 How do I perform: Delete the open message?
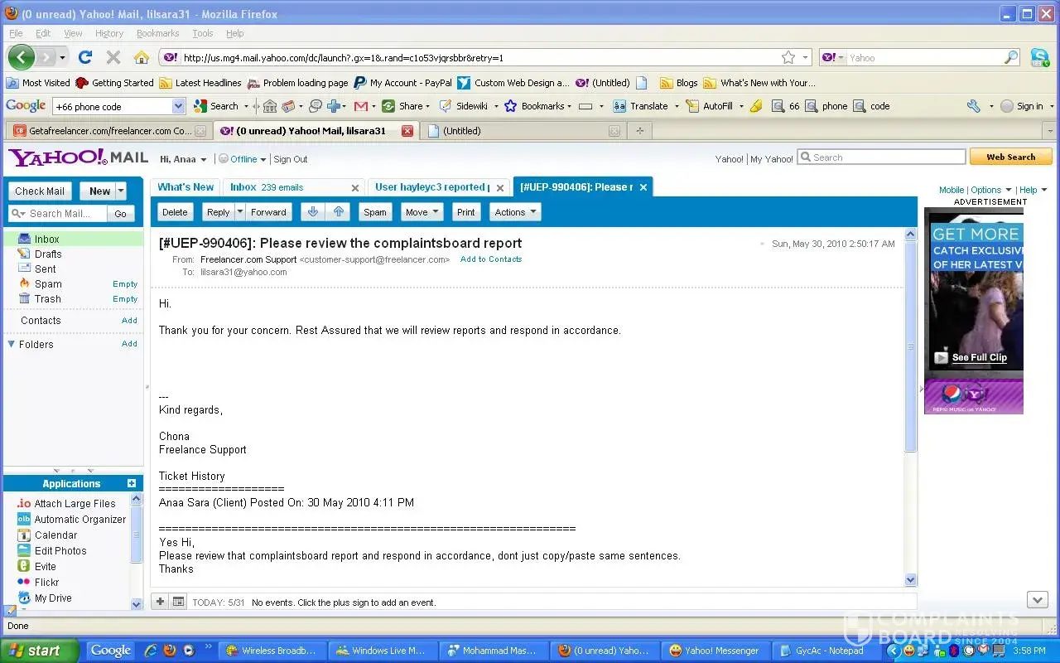175,212
